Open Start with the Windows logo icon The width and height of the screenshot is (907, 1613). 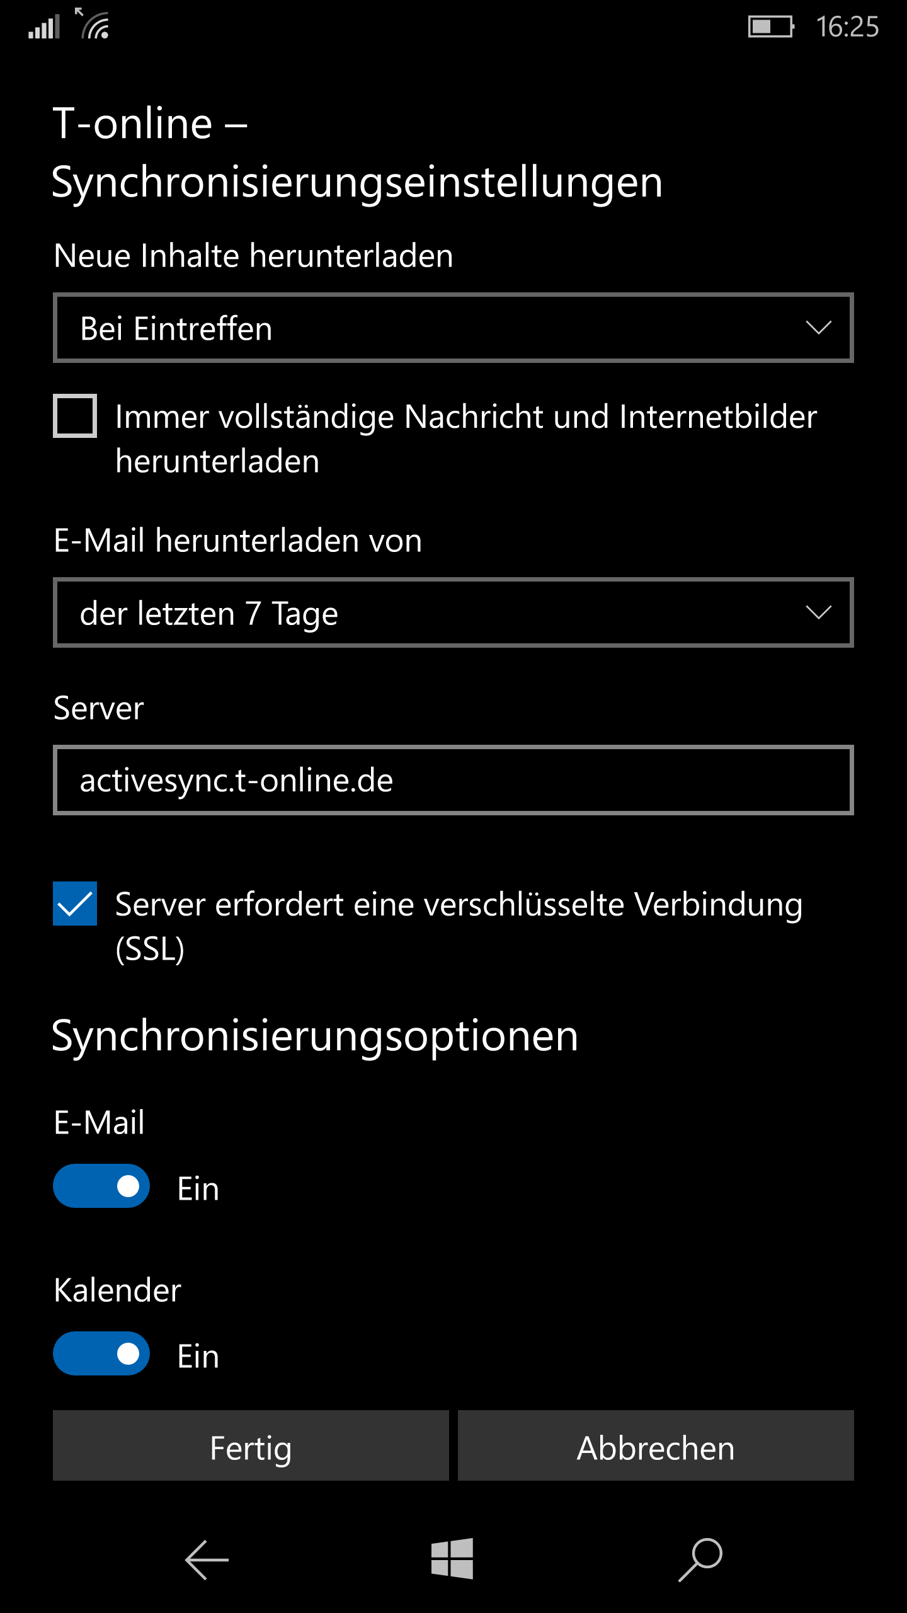pyautogui.click(x=452, y=1559)
